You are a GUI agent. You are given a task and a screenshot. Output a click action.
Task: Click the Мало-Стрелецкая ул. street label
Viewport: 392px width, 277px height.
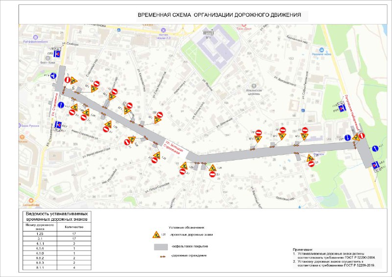point(84,134)
